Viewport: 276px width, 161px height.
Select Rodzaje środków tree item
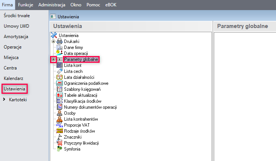[x=79, y=131]
